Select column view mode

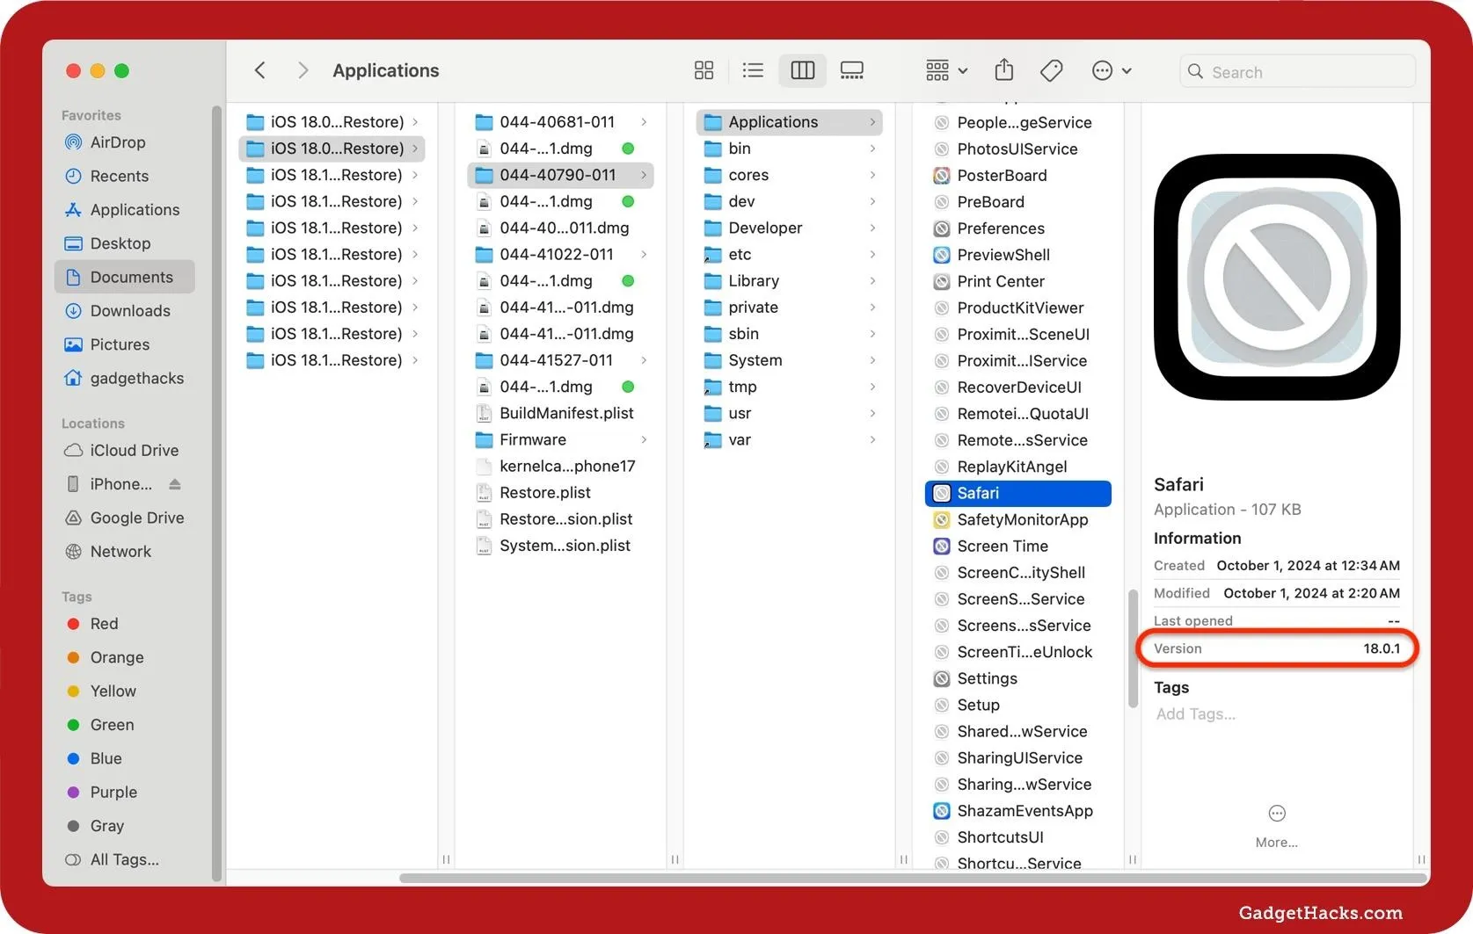pyautogui.click(x=803, y=70)
